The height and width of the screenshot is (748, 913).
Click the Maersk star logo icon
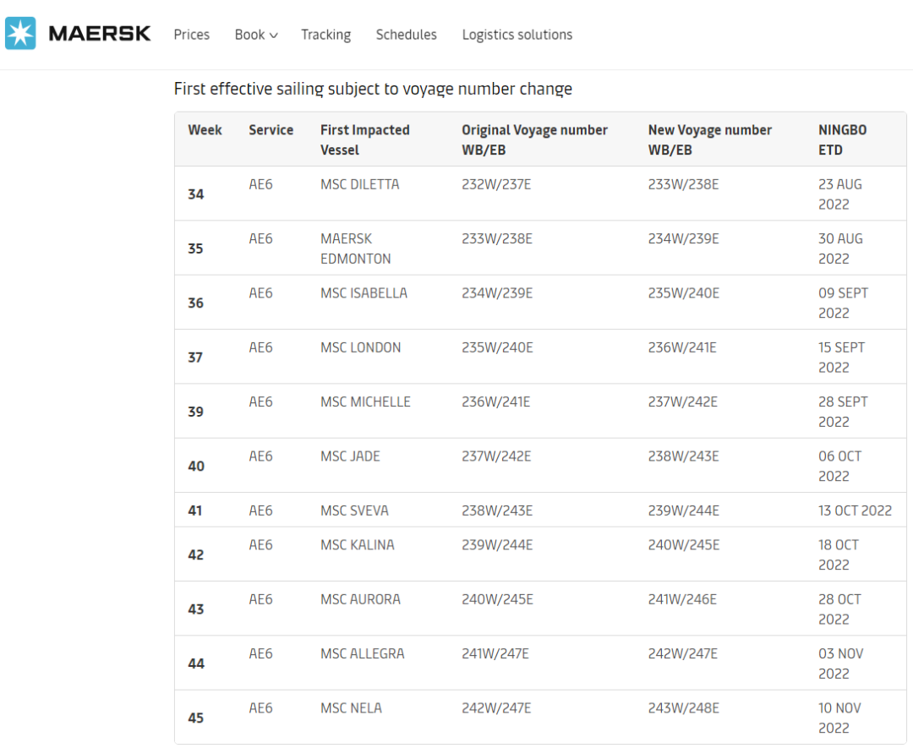tap(20, 34)
